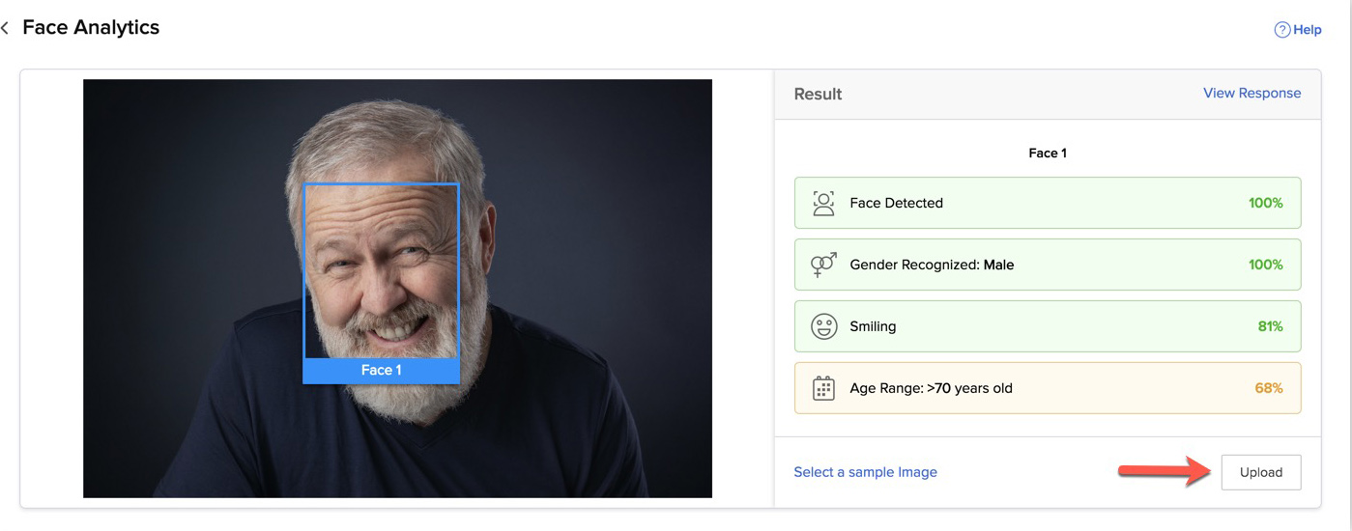Click the back arrow beside Face Analytics
This screenshot has height=531, width=1352.
click(6, 28)
